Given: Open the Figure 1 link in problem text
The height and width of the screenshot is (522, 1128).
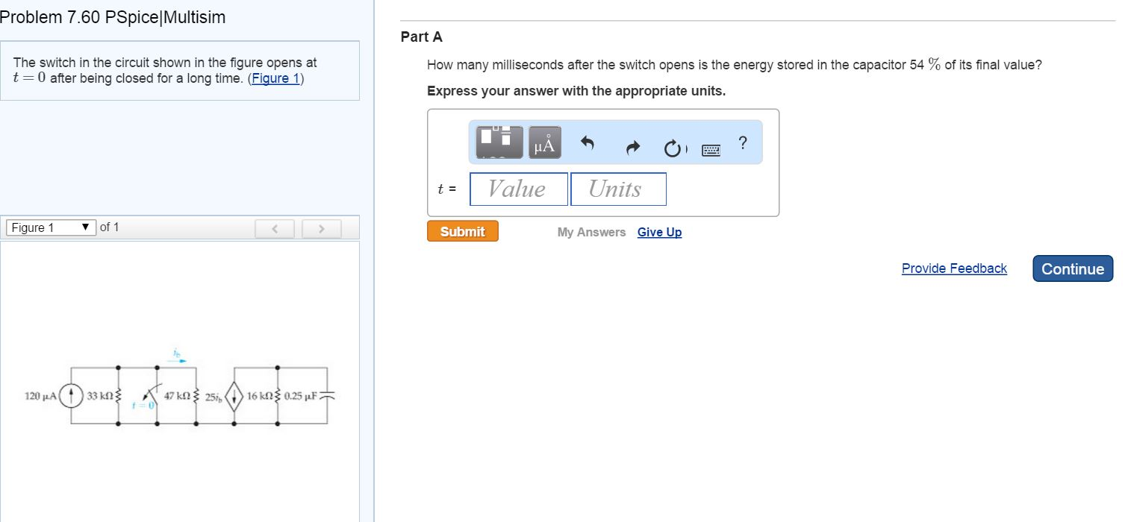Looking at the screenshot, I should tap(275, 78).
